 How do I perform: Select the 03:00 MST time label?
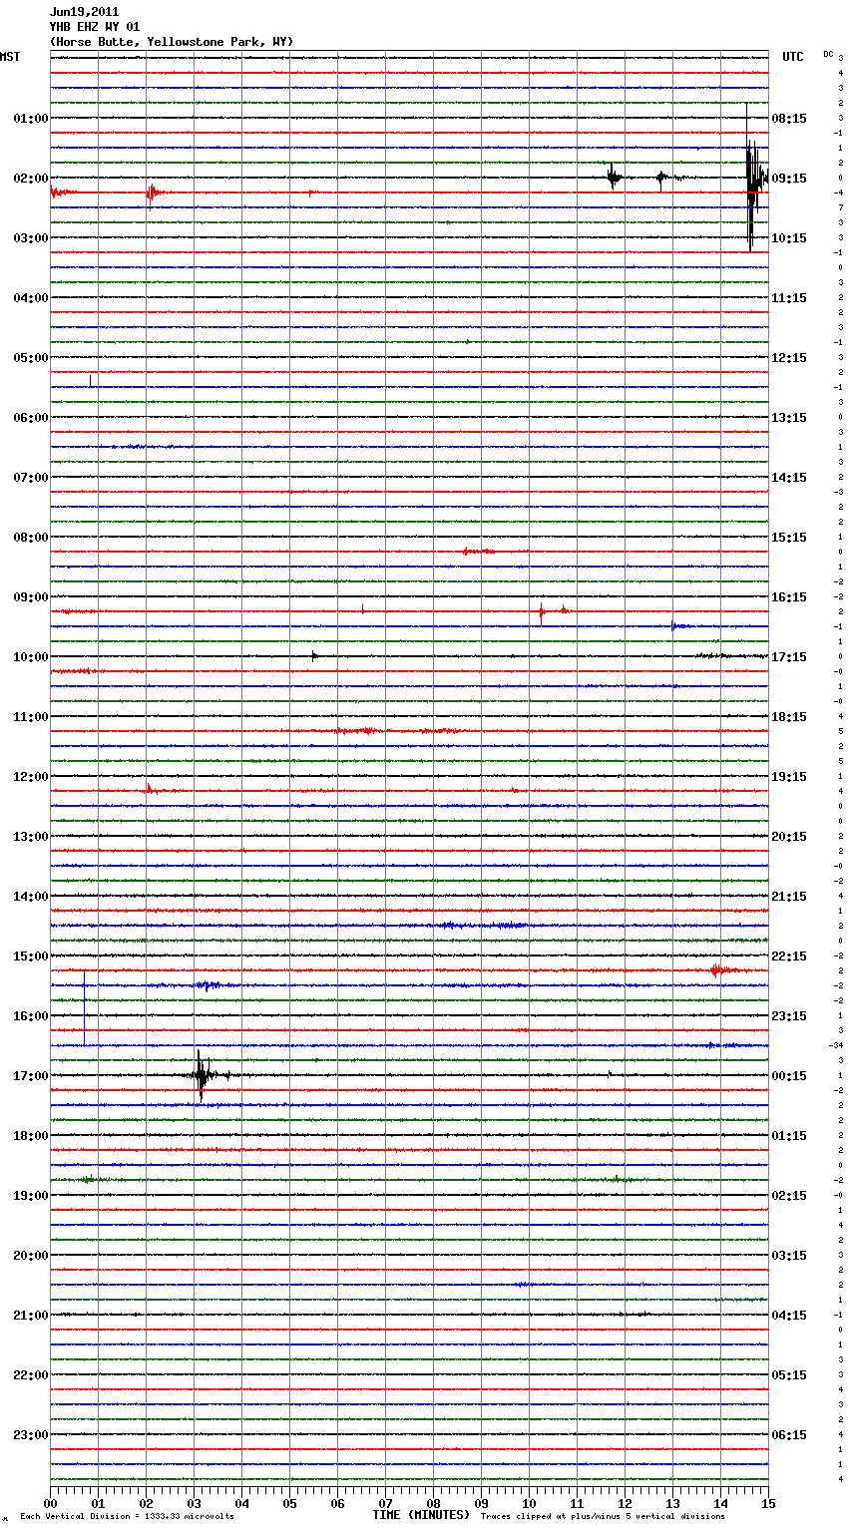[30, 238]
